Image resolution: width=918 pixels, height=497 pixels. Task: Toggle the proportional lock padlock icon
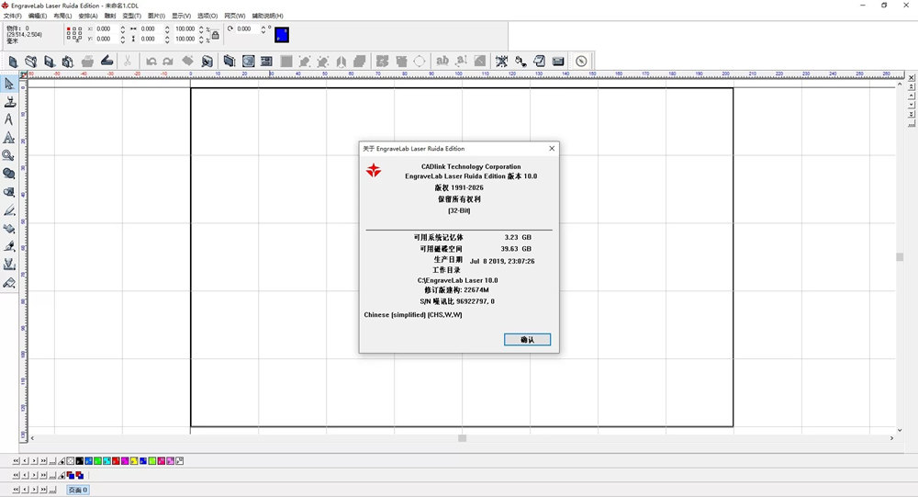coord(216,35)
